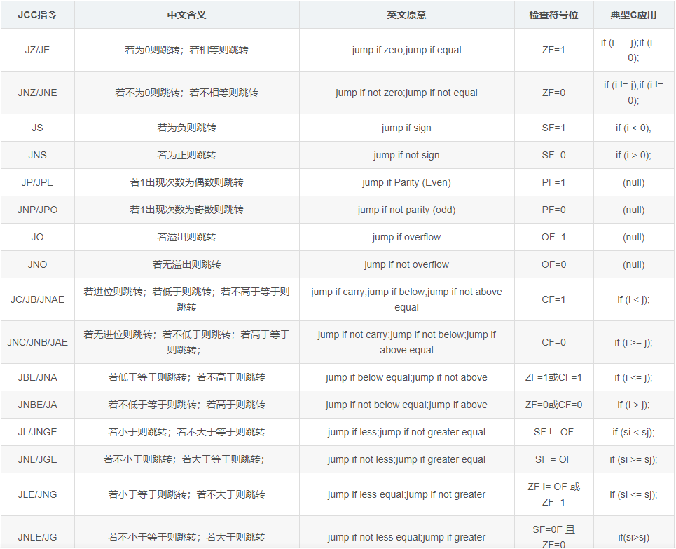Screen dimensions: 676x549
Task: Click the 'if (i < 0);' cell
Action: pyautogui.click(x=633, y=128)
